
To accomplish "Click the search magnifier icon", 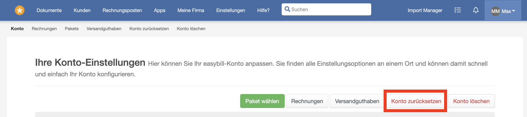I will [x=287, y=9].
